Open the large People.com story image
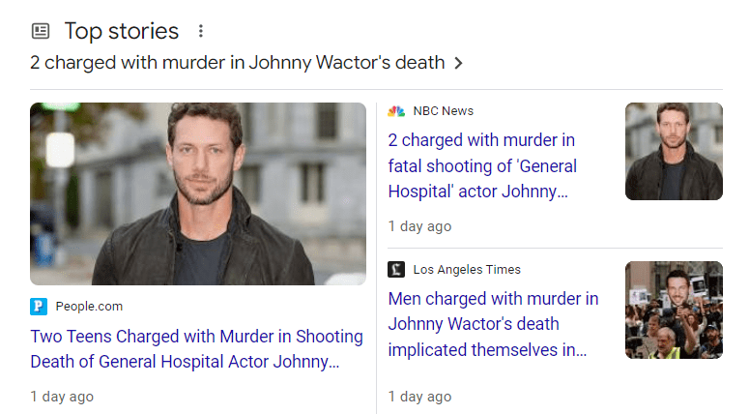Image resolution: width=749 pixels, height=414 pixels. tap(198, 193)
